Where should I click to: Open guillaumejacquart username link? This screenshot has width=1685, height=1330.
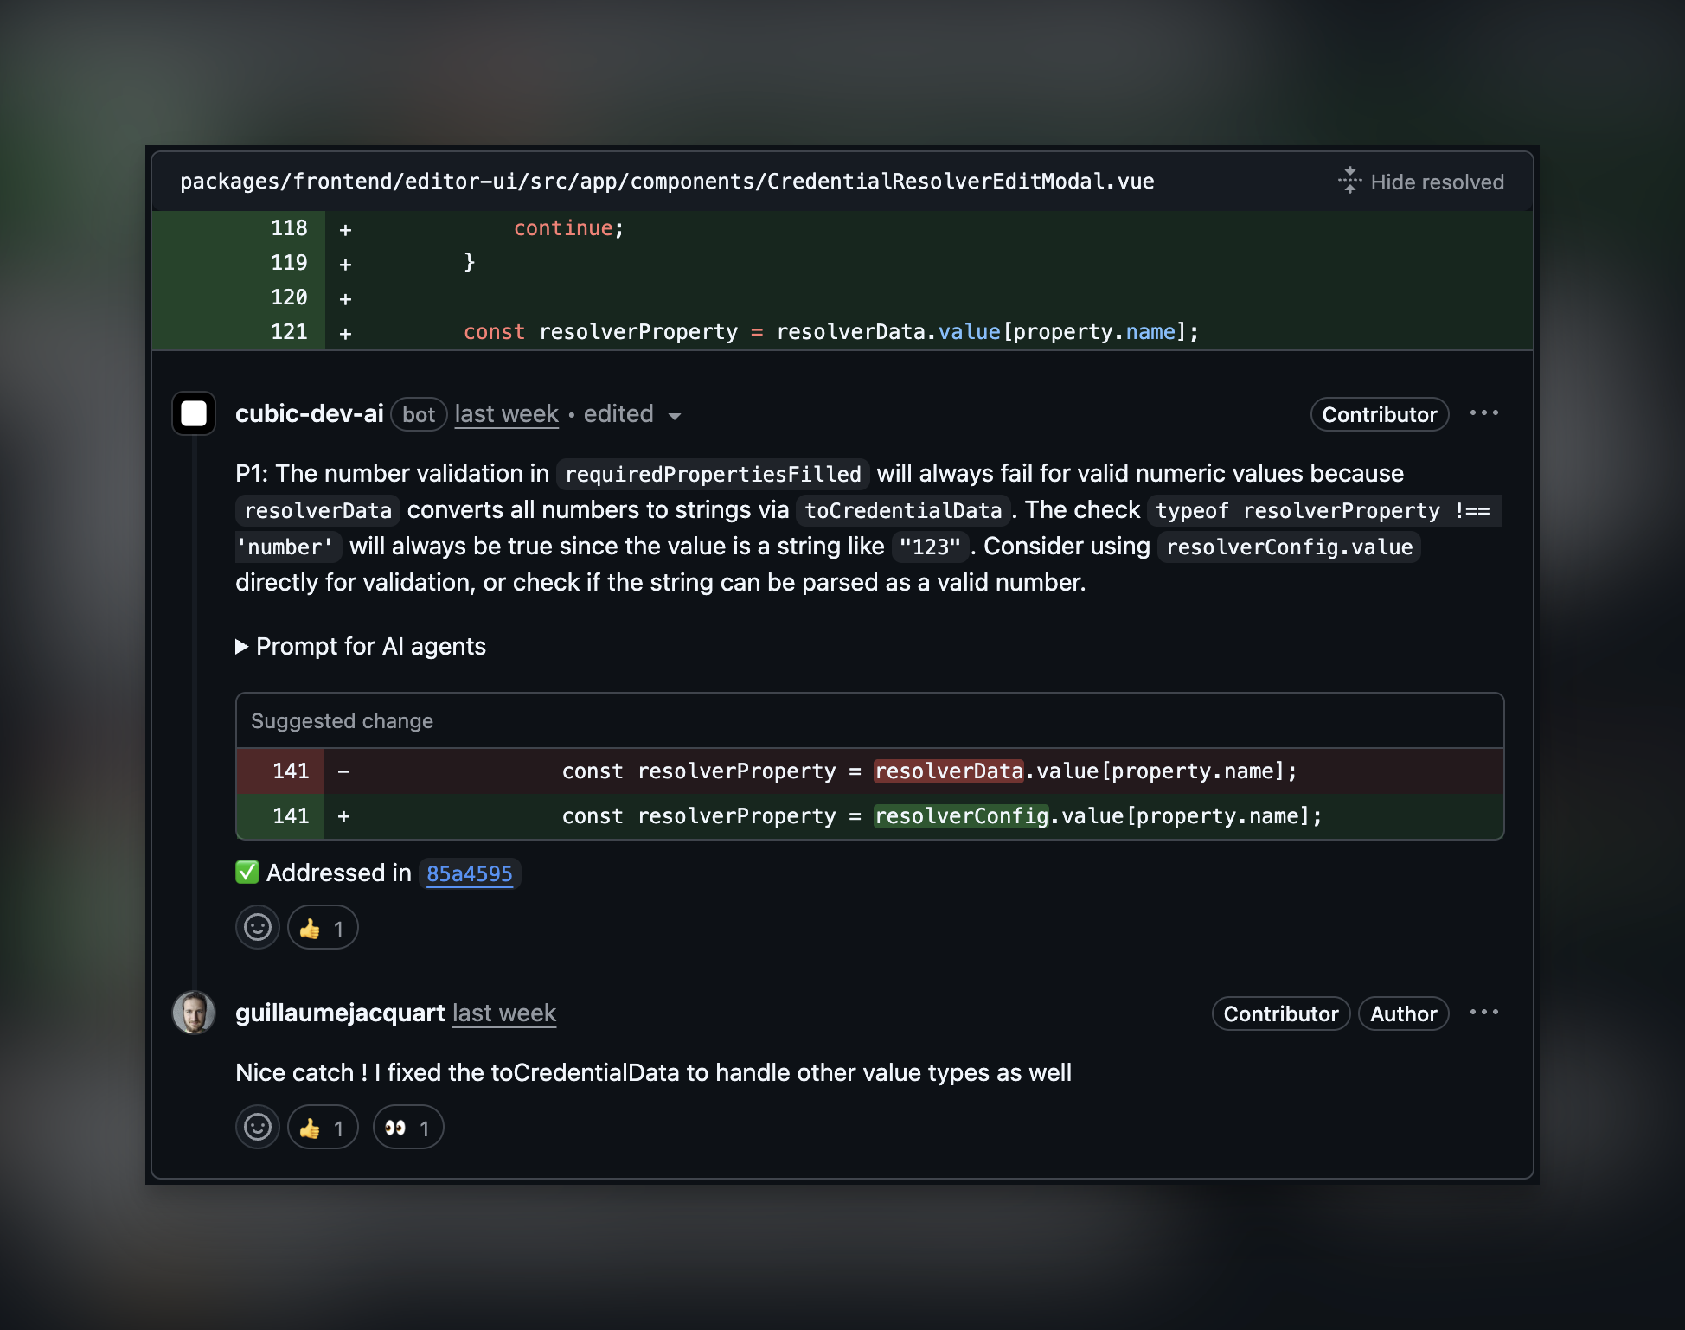(340, 1013)
